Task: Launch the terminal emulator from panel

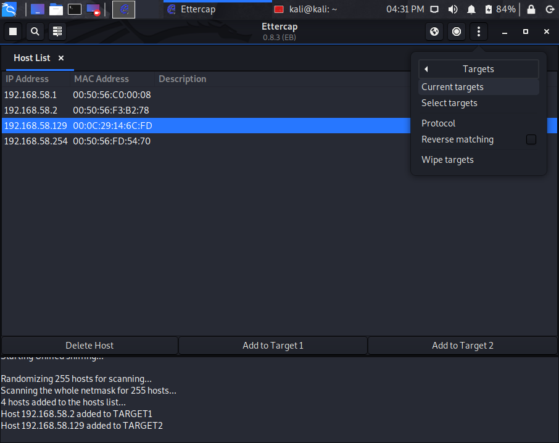Action: [x=75, y=9]
